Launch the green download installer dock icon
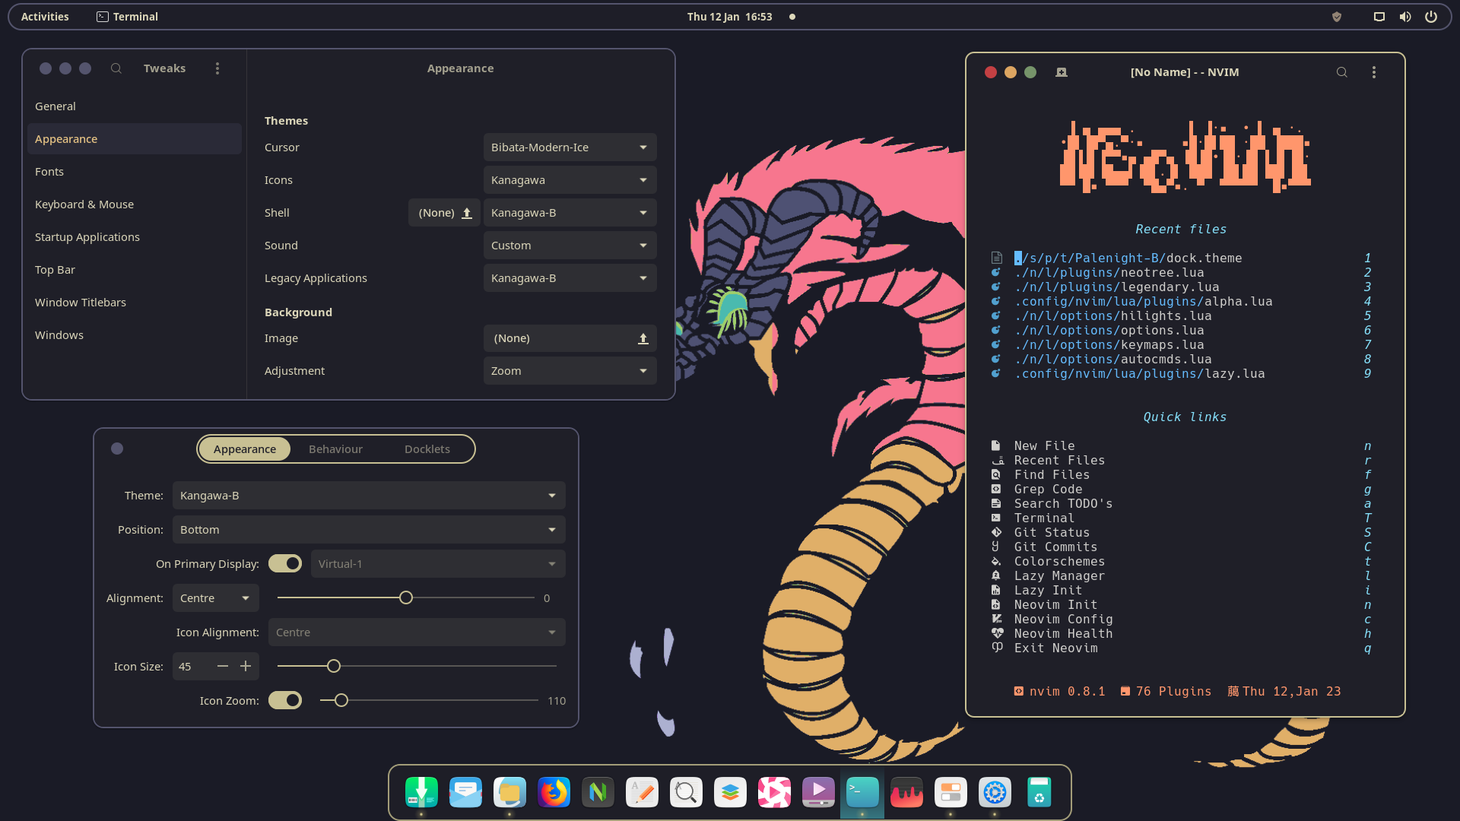The image size is (1460, 821). coord(421,792)
